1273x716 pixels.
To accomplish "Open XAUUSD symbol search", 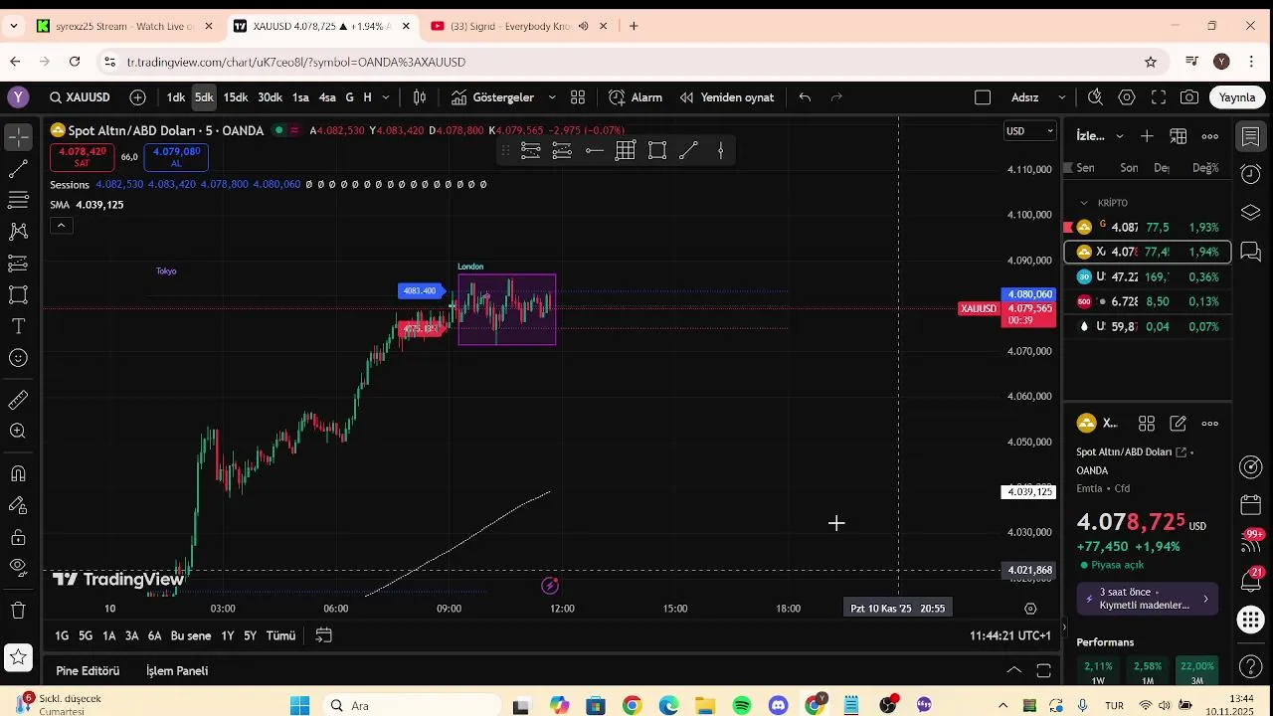I will point(80,97).
